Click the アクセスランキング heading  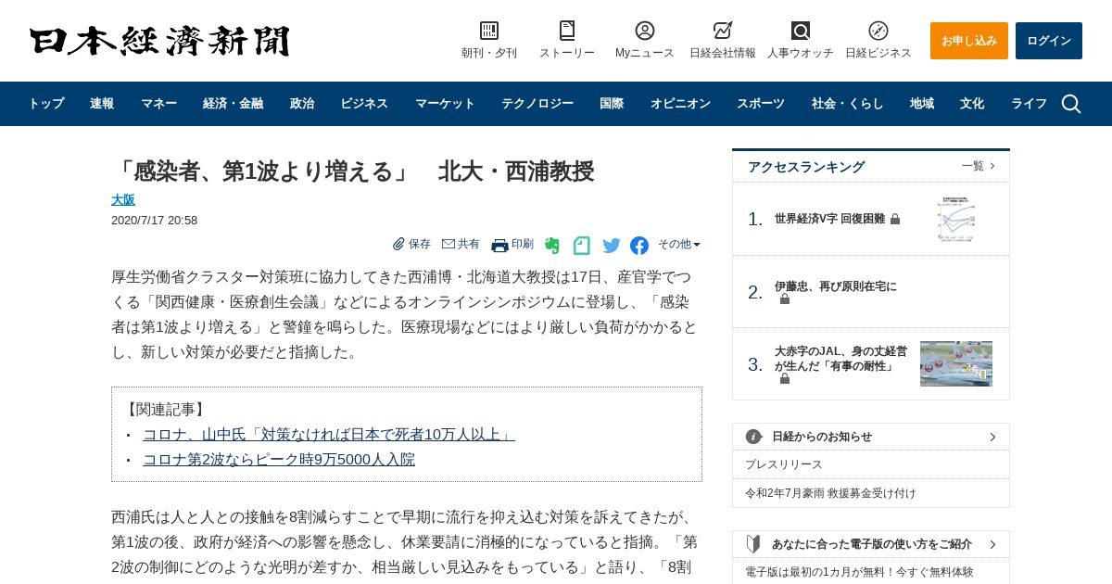[806, 167]
